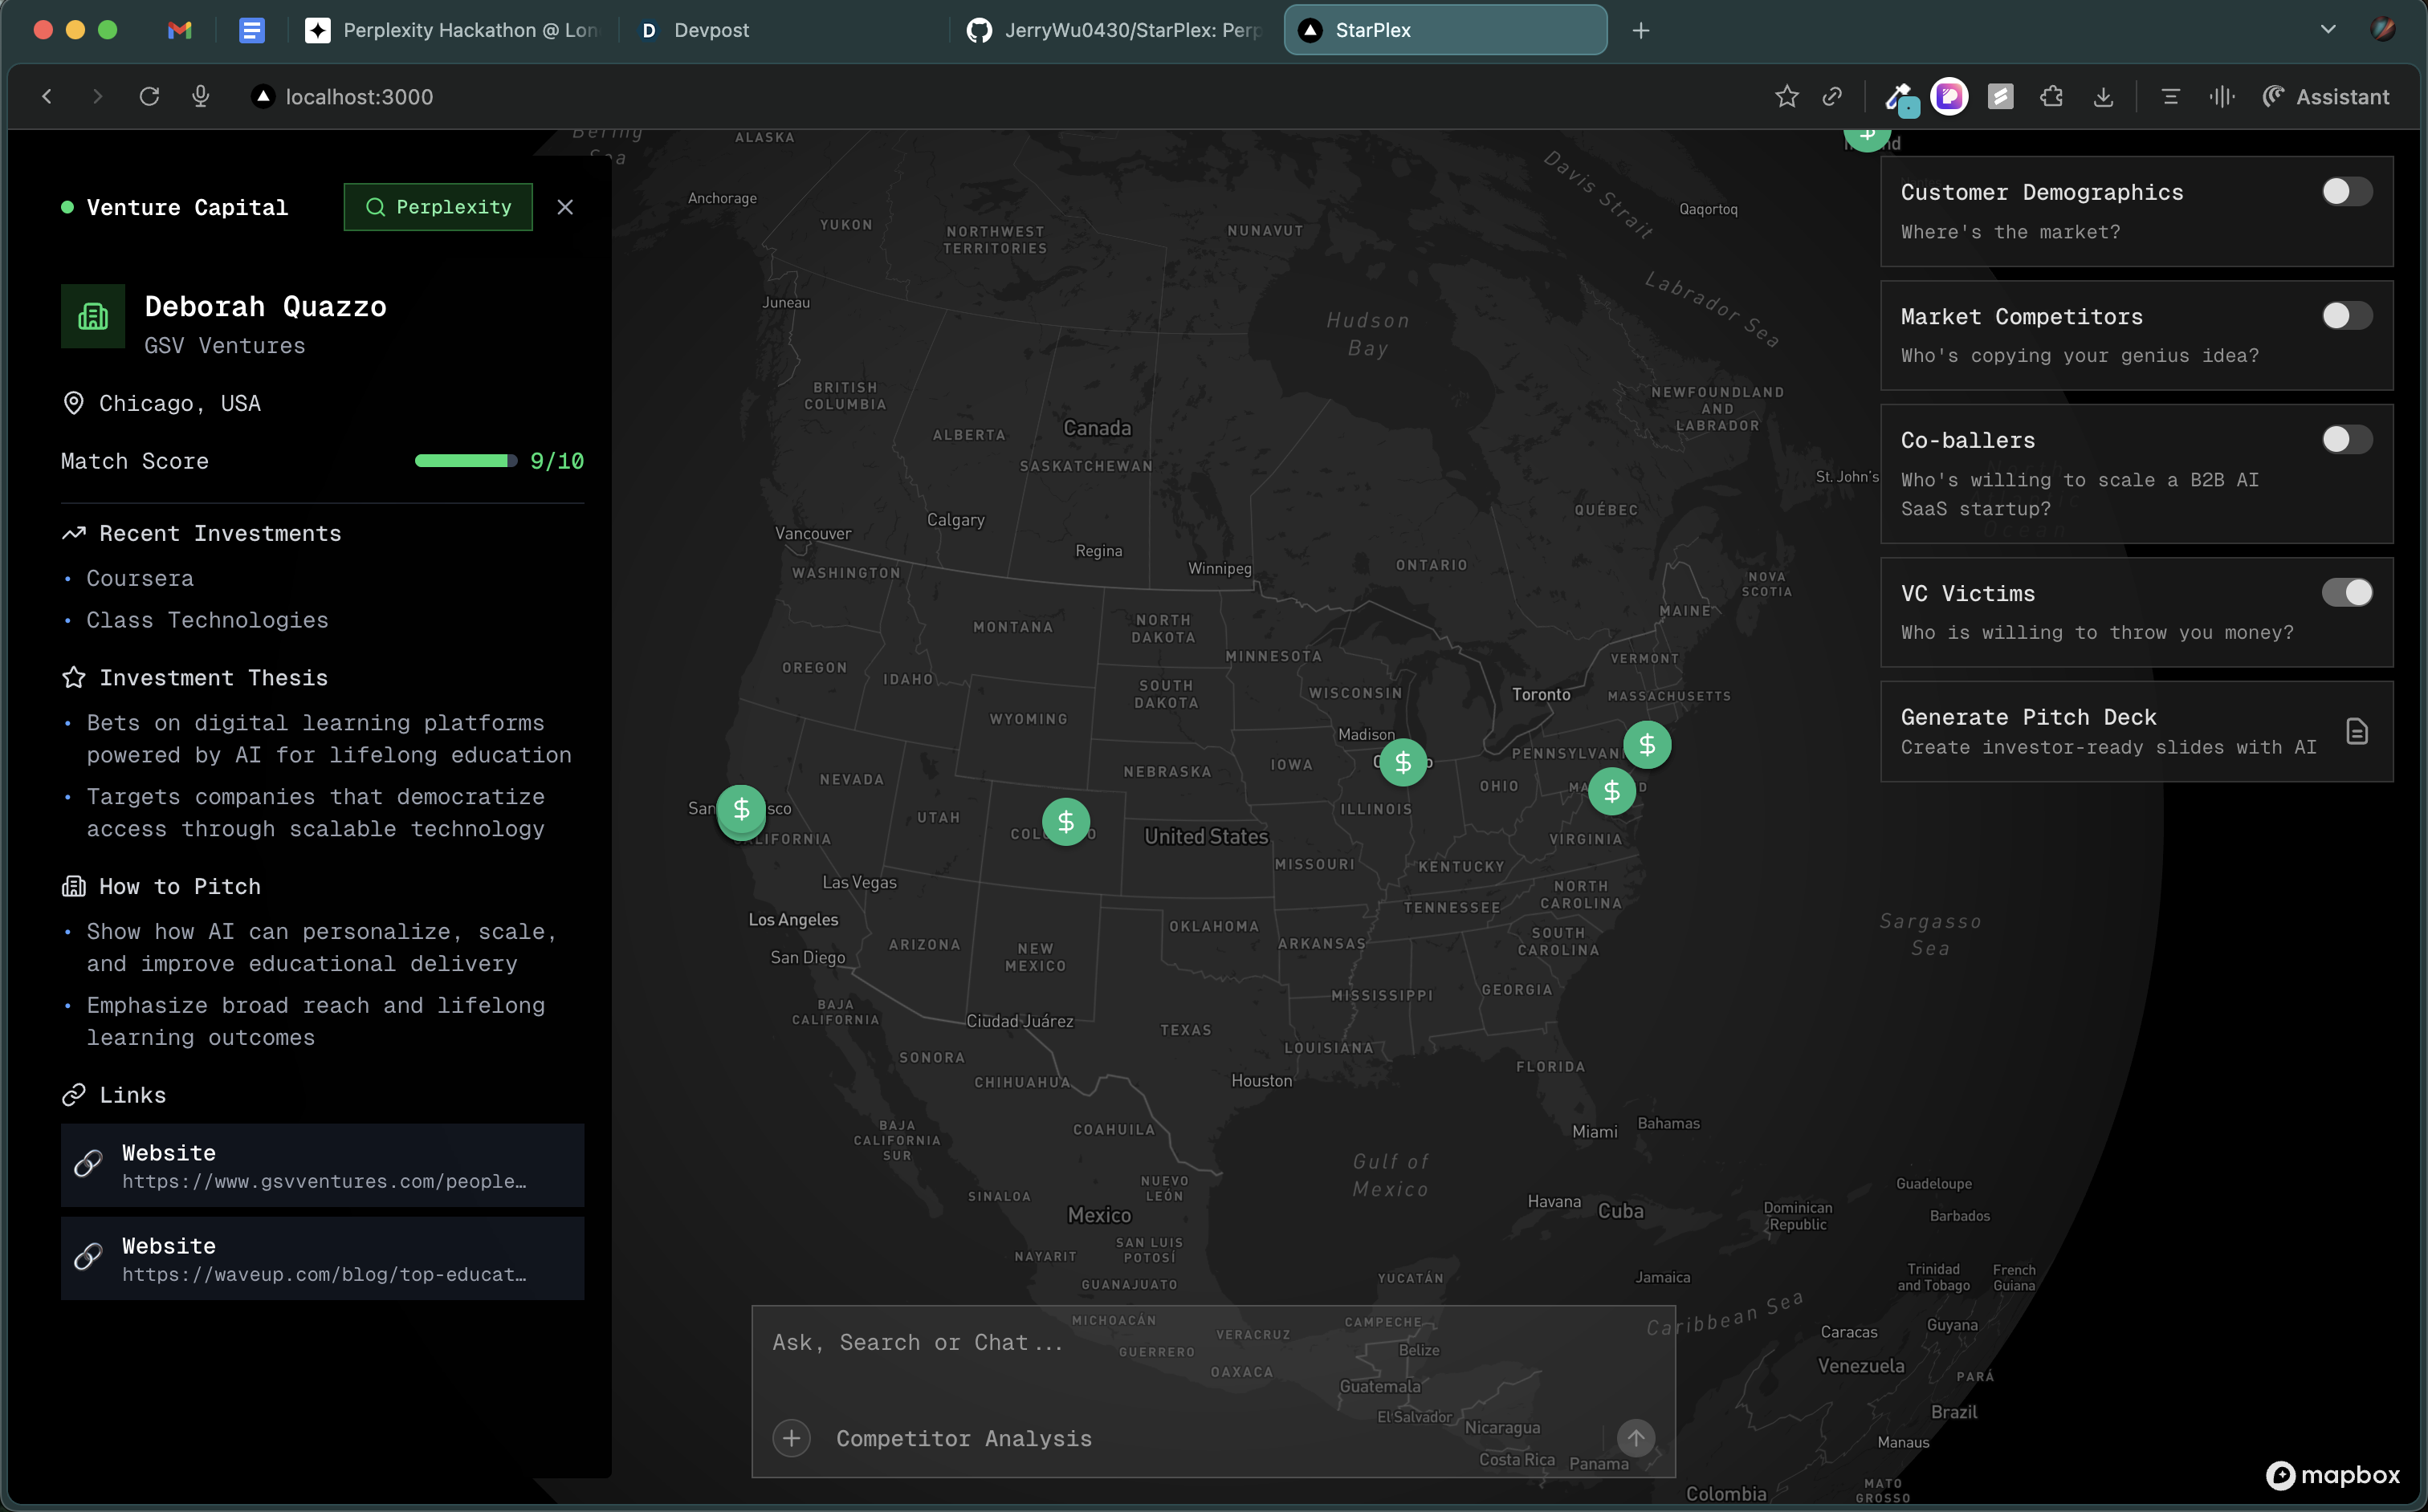This screenshot has height=1512, width=2428.
Task: Click the dollar marker near Chicago
Action: point(1403,763)
